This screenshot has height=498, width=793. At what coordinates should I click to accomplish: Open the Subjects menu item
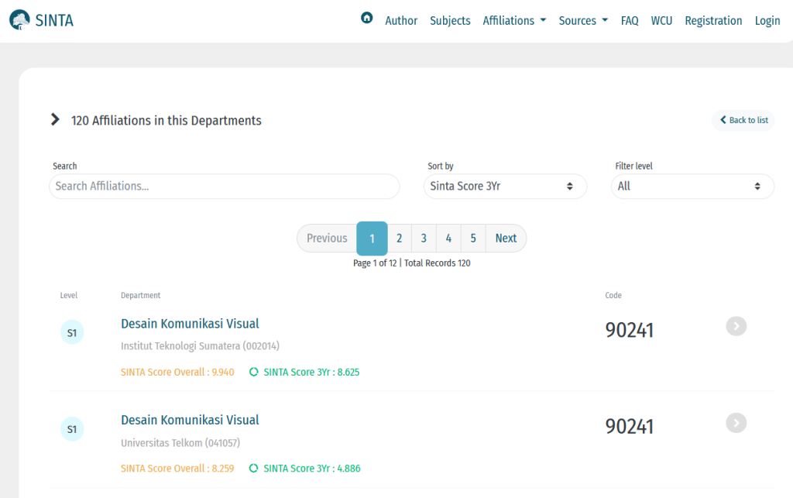pos(450,21)
